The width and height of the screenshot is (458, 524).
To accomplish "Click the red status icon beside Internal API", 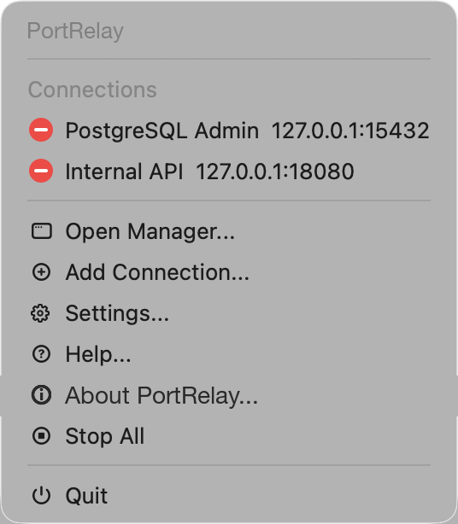I will [x=41, y=171].
